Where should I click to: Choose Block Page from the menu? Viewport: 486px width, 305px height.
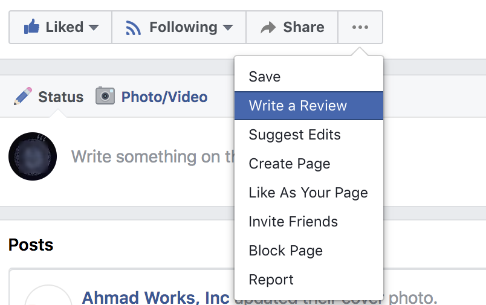click(285, 251)
